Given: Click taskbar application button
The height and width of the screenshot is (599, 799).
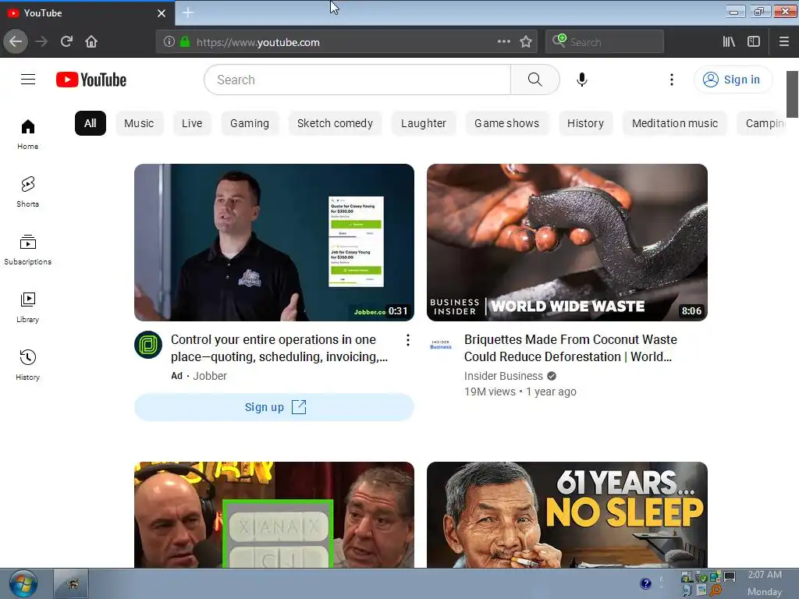Looking at the screenshot, I should pos(71,583).
